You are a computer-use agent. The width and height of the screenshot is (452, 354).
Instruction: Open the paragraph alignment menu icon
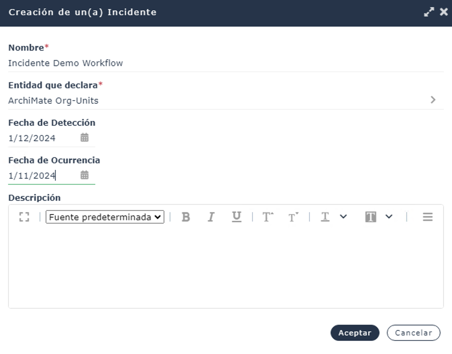tap(428, 217)
